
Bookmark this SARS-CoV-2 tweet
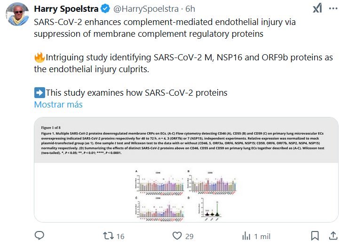tap(315, 236)
